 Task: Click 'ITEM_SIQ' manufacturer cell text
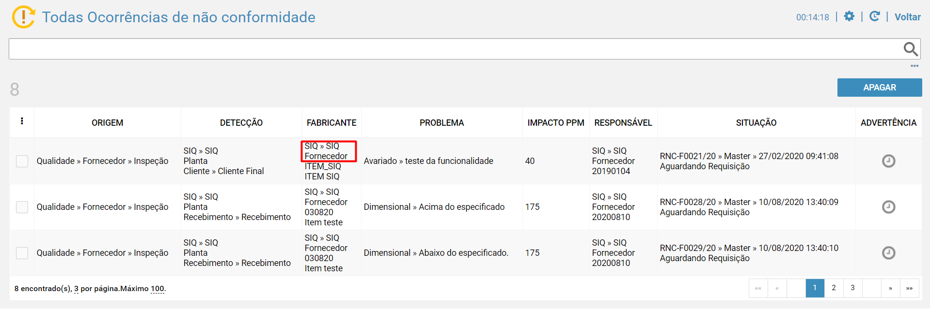[323, 166]
